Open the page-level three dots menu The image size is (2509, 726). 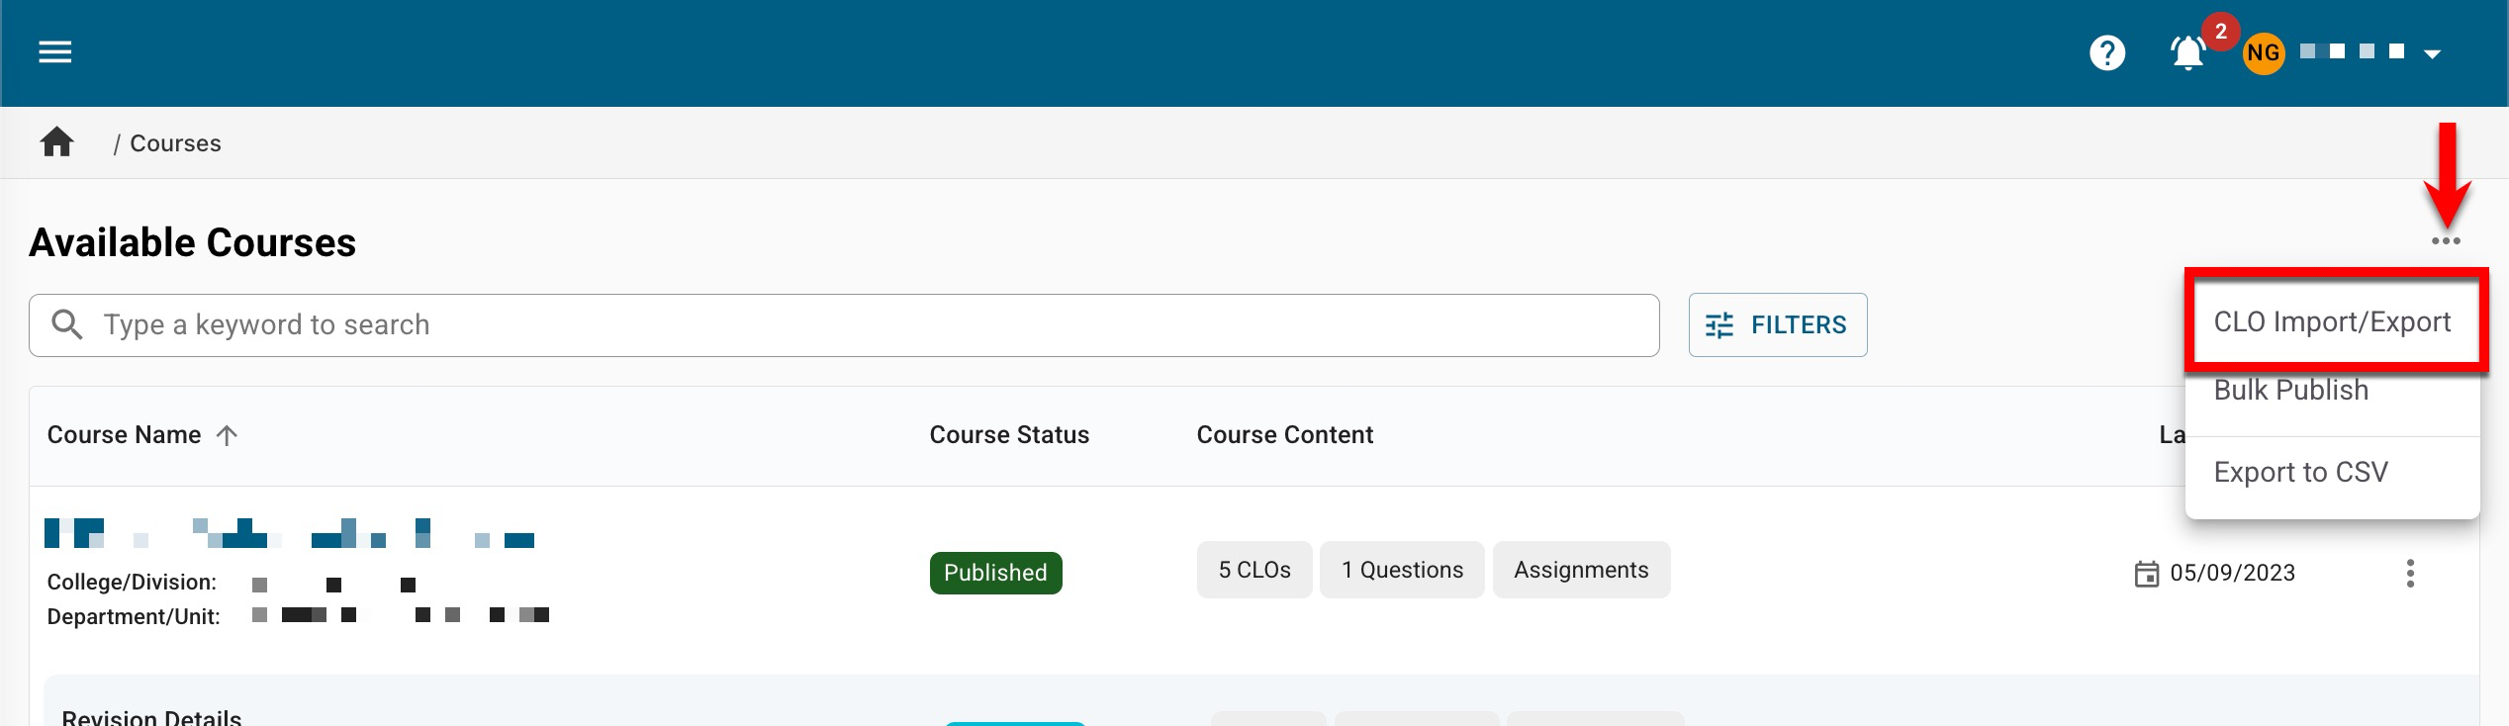2445,241
